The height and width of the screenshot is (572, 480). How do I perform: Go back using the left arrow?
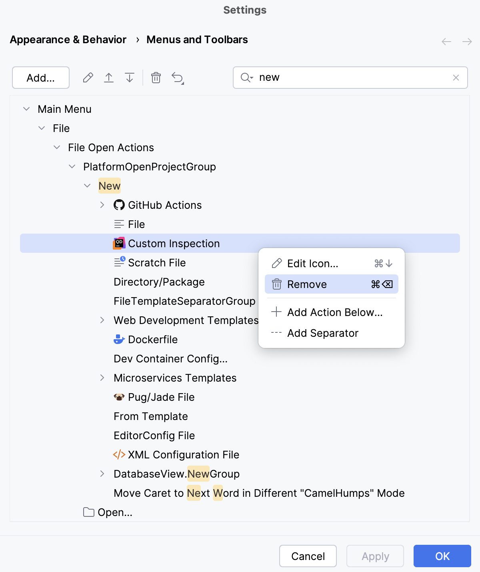coord(446,42)
